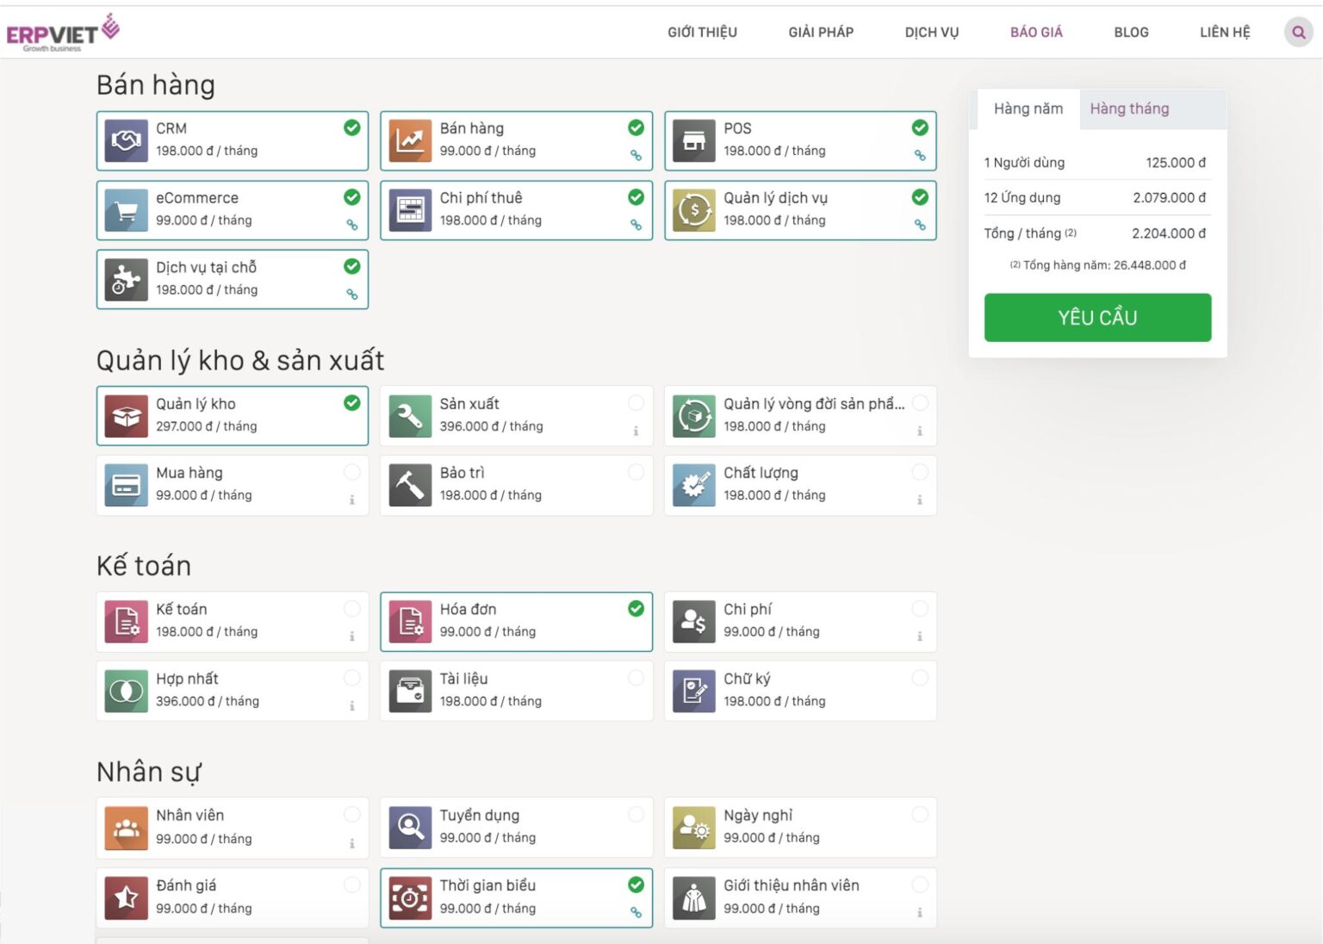Click the Tuyển dụng magnifier icon
Image resolution: width=1323 pixels, height=944 pixels.
pyautogui.click(x=410, y=828)
